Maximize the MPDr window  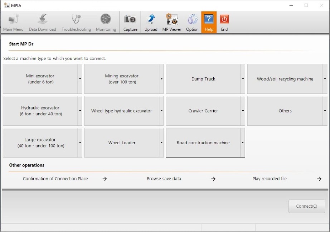click(x=306, y=5)
